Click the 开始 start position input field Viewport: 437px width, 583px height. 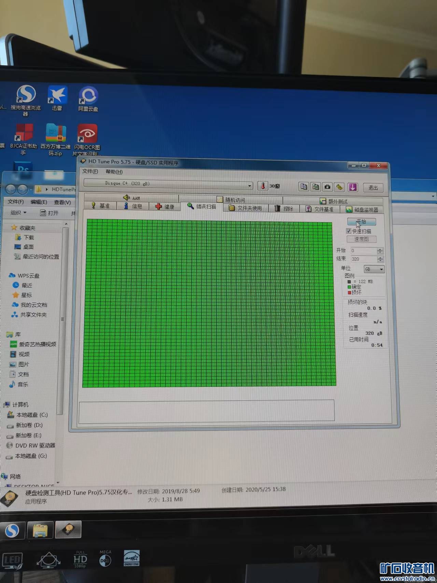pos(364,251)
